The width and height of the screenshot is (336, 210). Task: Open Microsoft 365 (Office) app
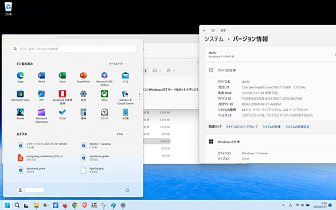[104, 79]
